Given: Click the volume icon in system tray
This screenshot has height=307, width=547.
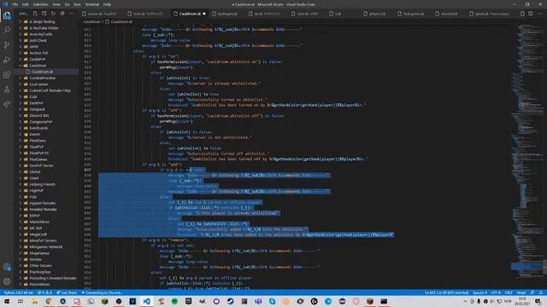Looking at the screenshot, I should pyautogui.click(x=492, y=301).
